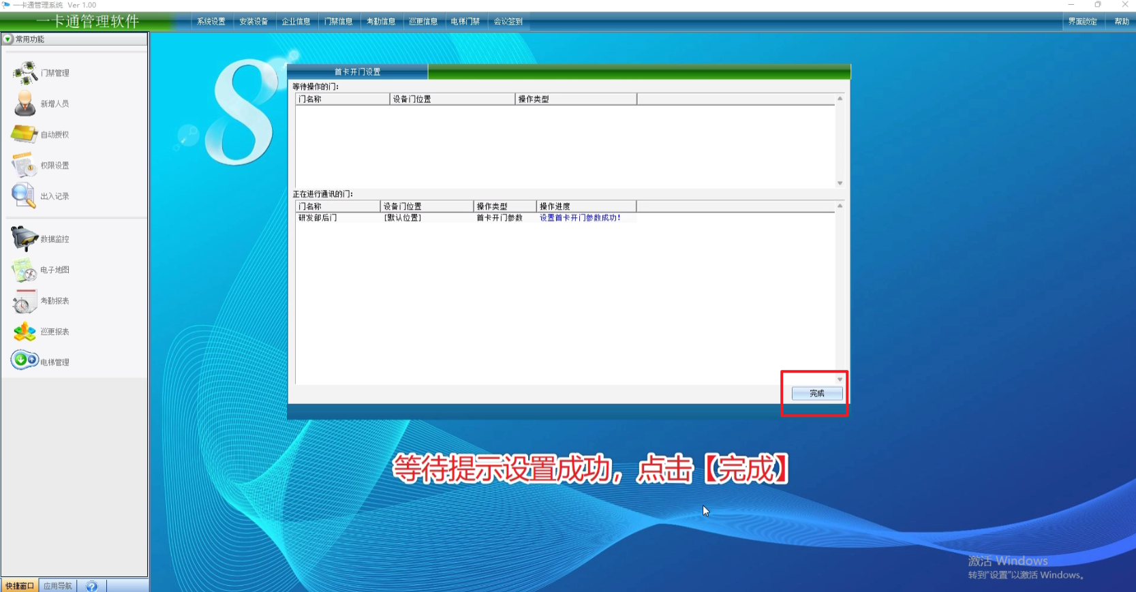Screen dimensions: 1136x592
Task: Click 操作进度 column header
Action: tap(586, 206)
